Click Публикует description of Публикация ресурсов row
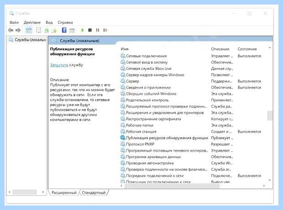 click(222, 138)
